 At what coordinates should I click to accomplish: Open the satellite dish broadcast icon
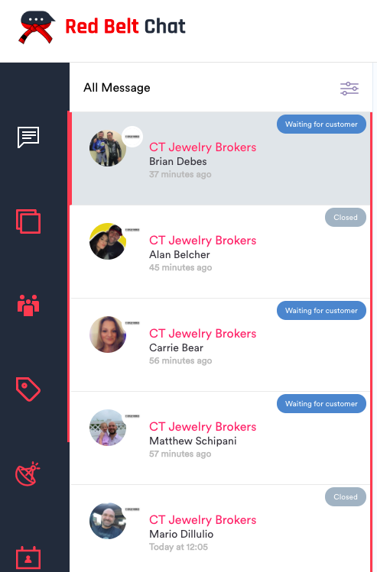[28, 474]
